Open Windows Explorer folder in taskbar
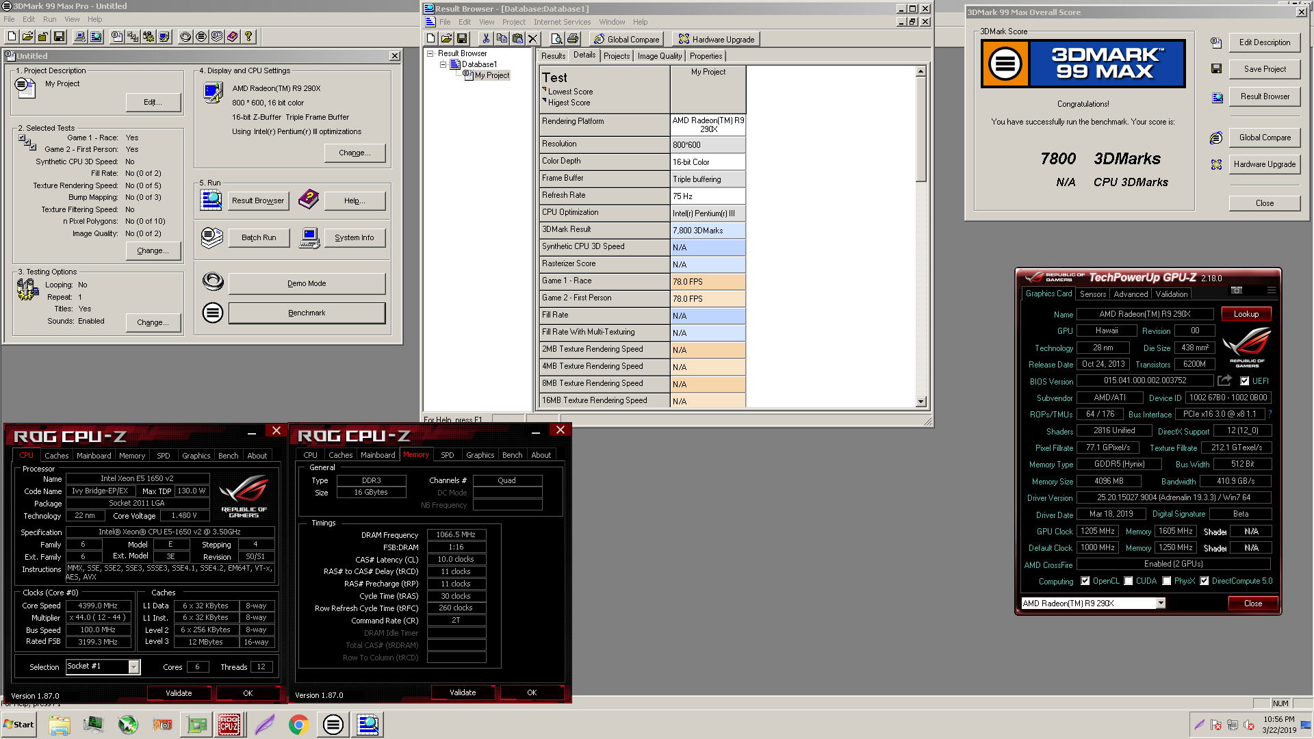This screenshot has width=1314, height=739. click(x=60, y=725)
